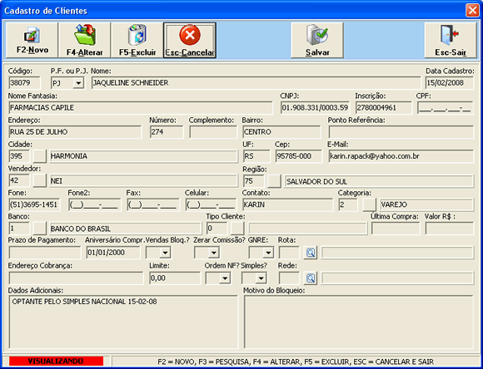
Task: Expand the Zerar Comissão dropdown
Action: (x=213, y=253)
